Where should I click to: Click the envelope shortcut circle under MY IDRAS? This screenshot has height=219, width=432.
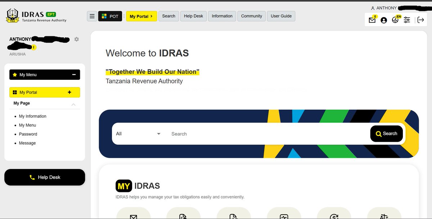click(134, 213)
